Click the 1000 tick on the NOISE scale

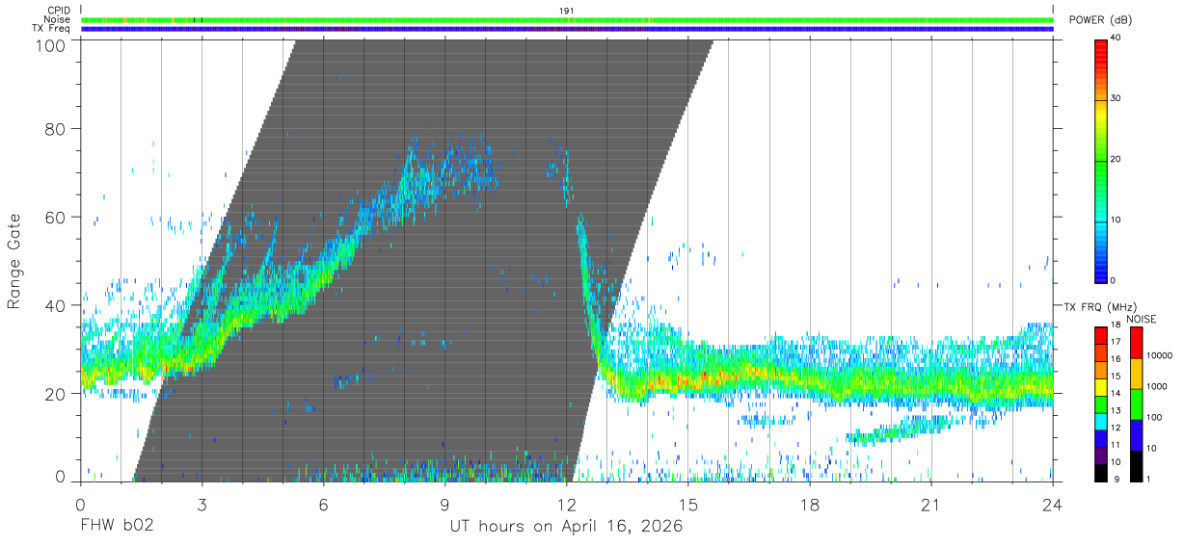(1156, 386)
